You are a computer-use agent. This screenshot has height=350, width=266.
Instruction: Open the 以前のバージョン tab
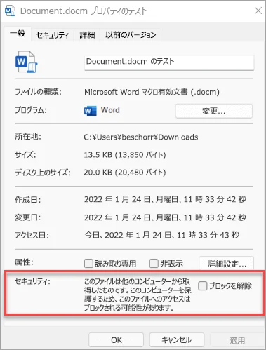[131, 35]
